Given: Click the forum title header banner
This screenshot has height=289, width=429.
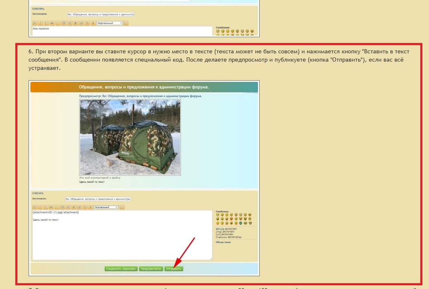Looking at the screenshot, I should (x=144, y=87).
